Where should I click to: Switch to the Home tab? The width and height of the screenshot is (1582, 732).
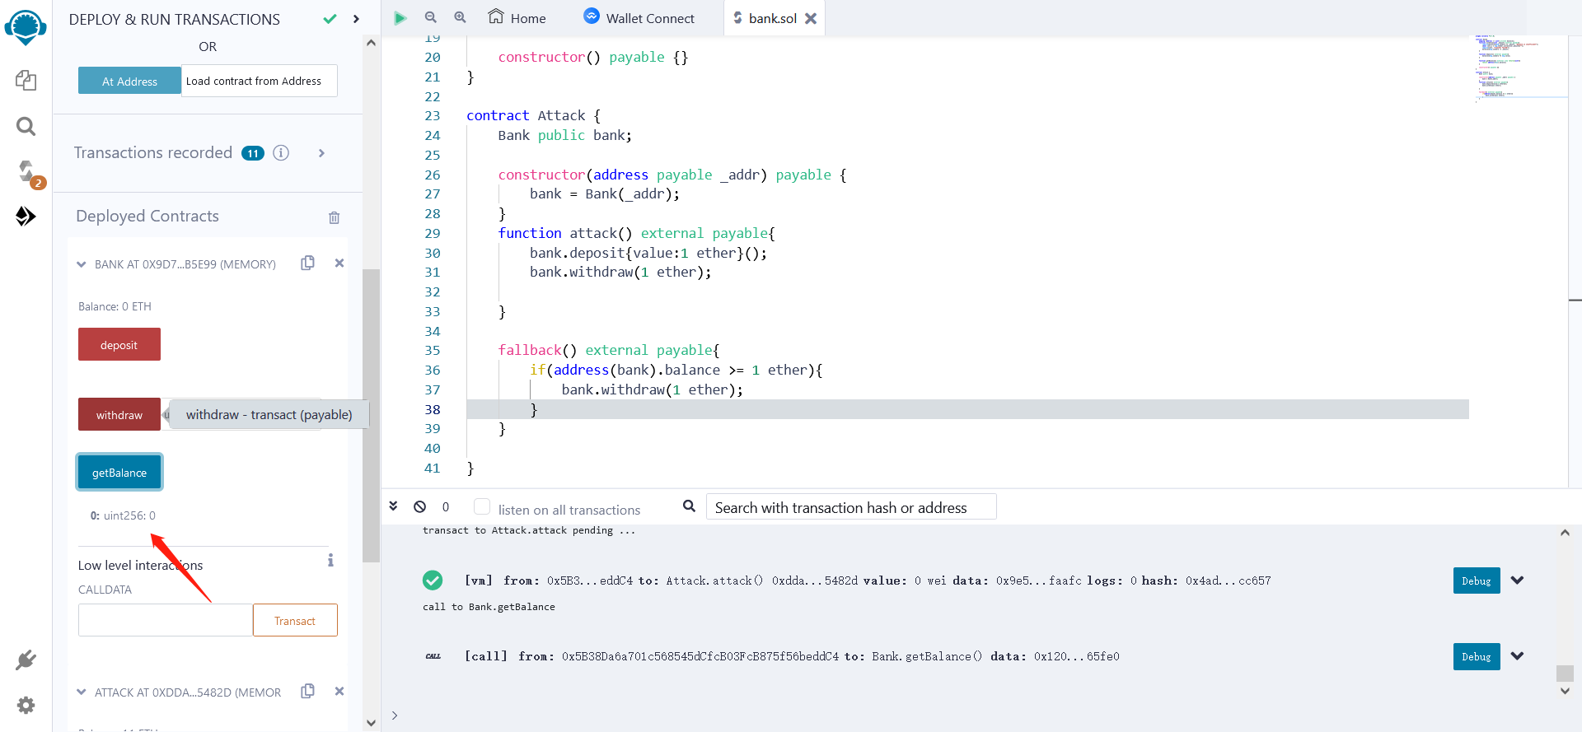tap(517, 17)
